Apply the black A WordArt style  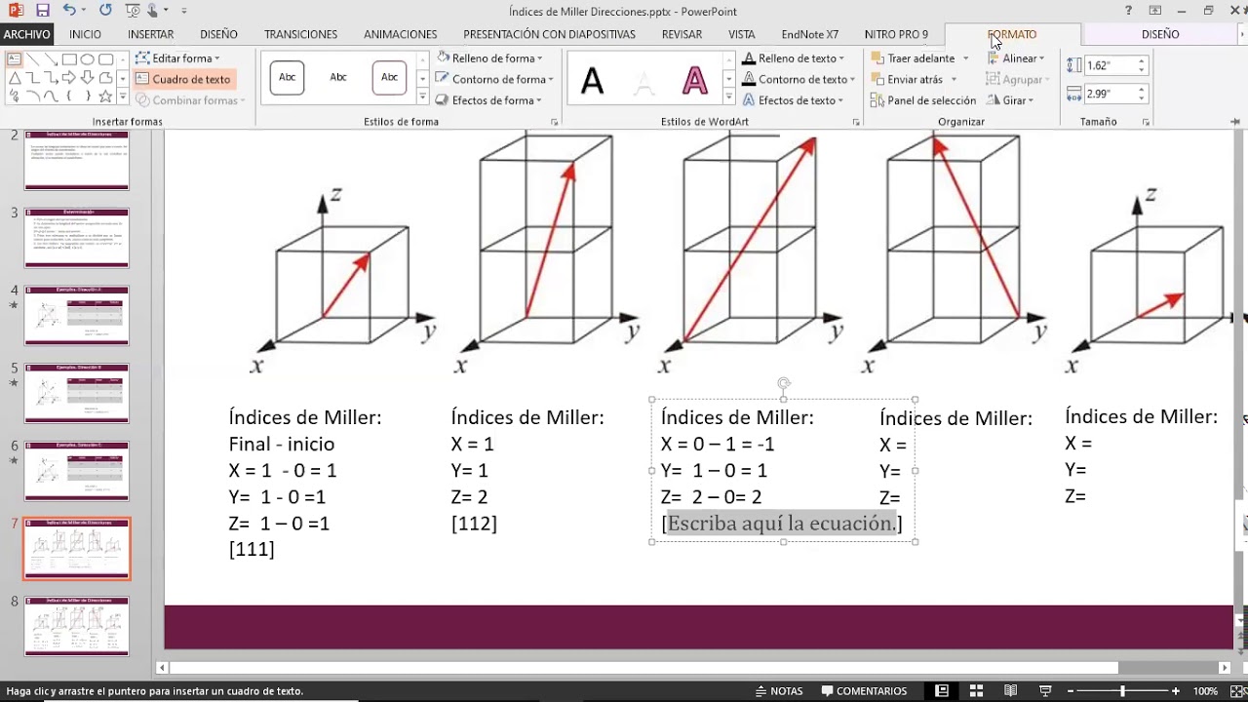click(592, 80)
